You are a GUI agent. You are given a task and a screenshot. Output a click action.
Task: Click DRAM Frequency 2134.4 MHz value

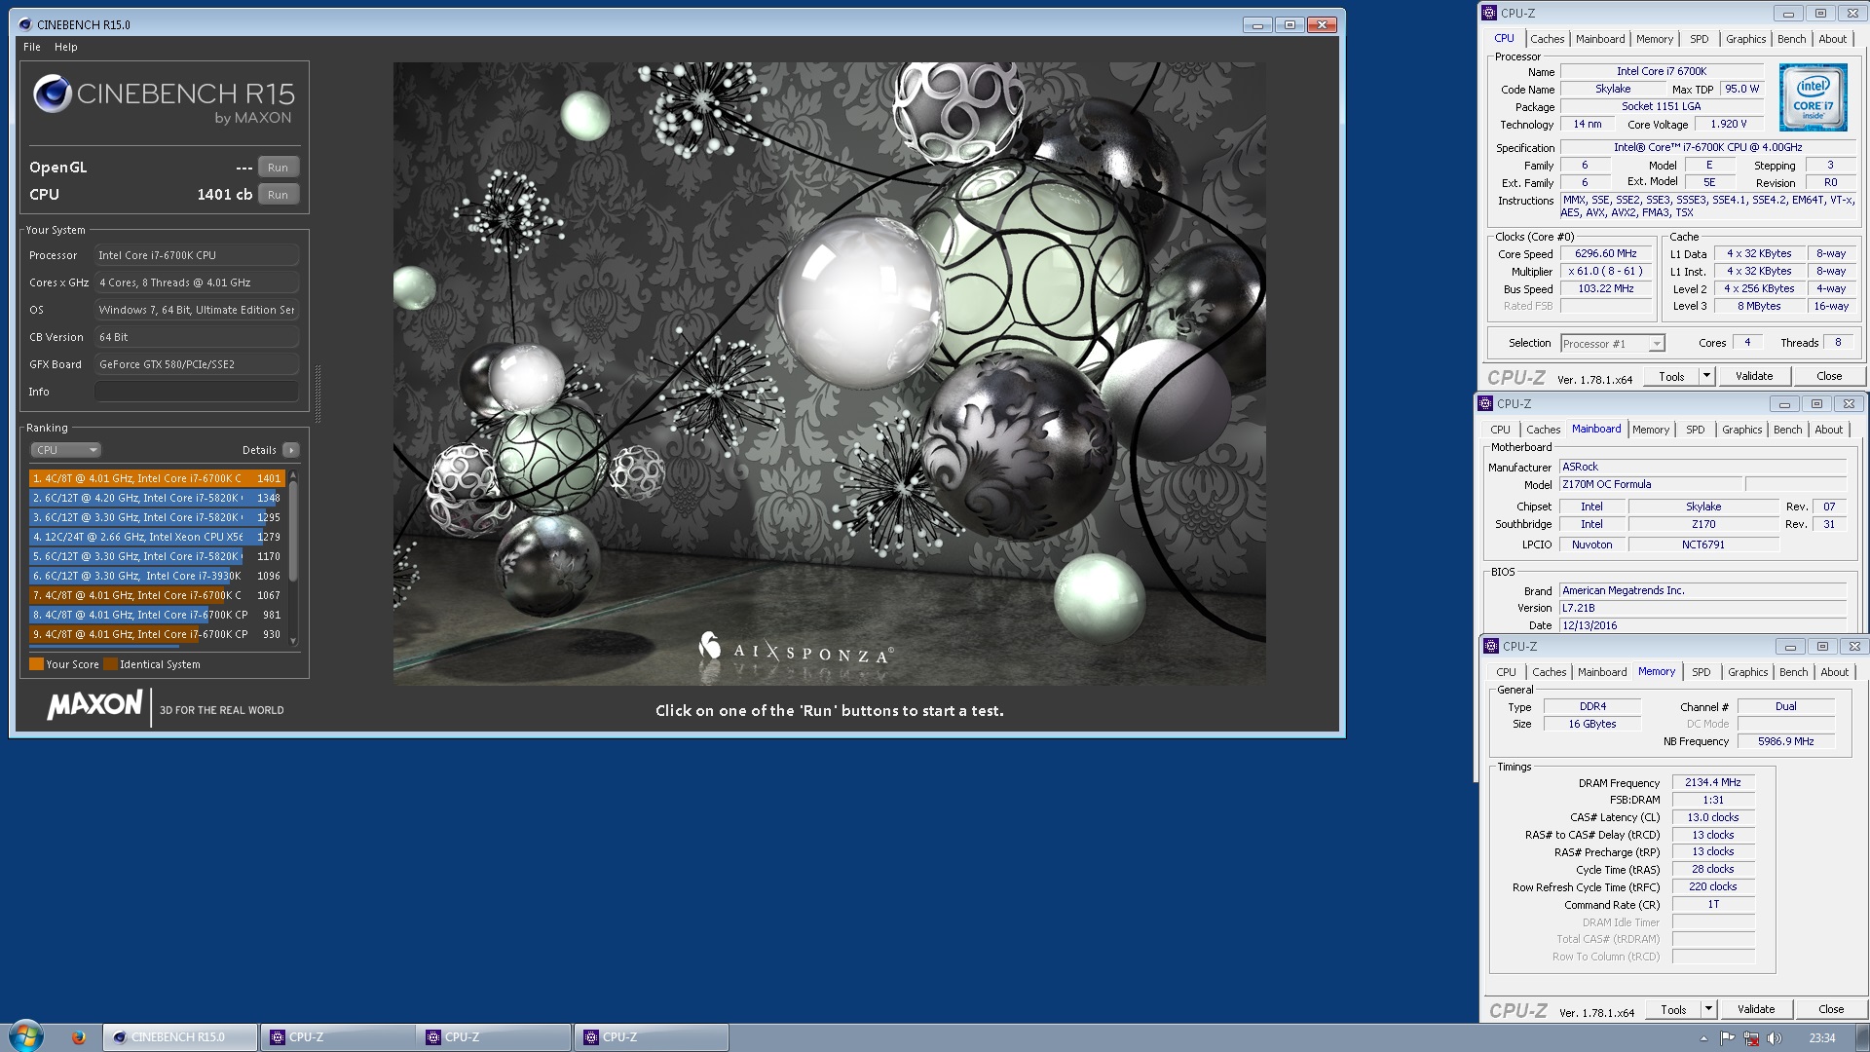[x=1712, y=782]
